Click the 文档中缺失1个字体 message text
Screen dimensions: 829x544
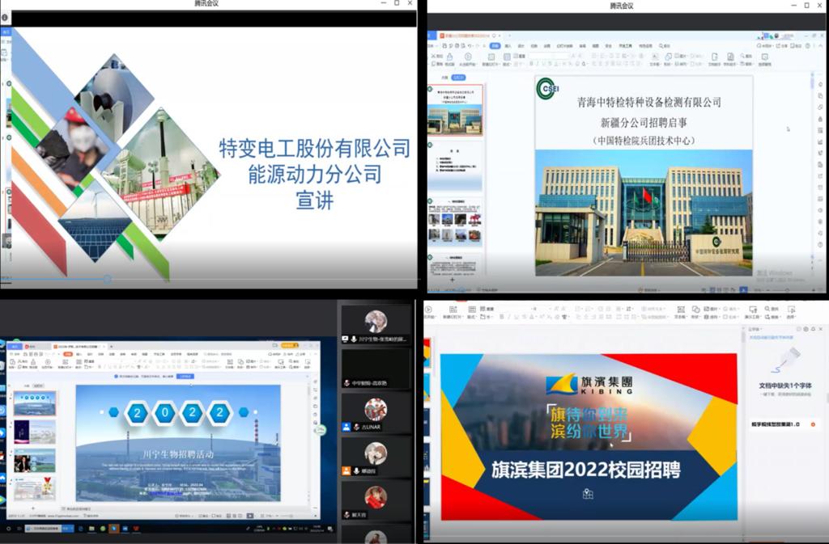(x=785, y=386)
